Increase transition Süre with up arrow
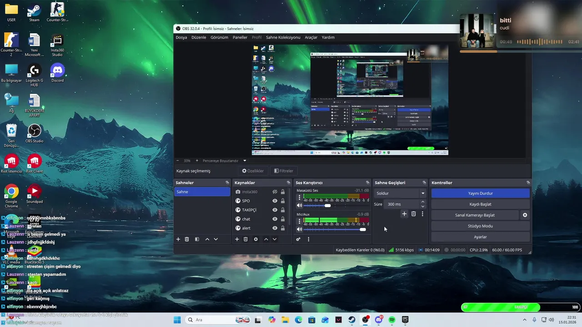The height and width of the screenshot is (327, 582). click(423, 202)
